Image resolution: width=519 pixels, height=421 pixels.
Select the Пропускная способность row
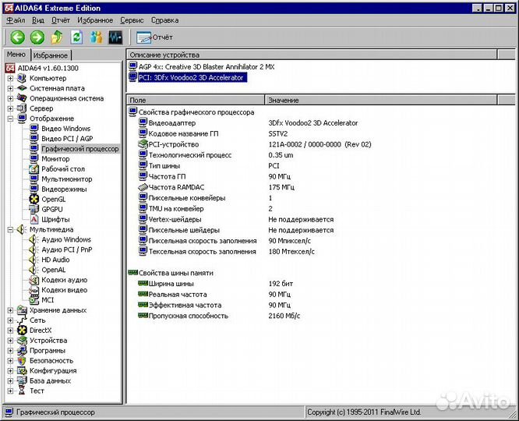189,316
